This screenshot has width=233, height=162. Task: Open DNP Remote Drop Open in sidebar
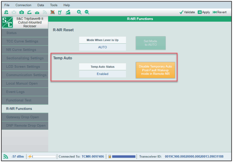click(25, 126)
